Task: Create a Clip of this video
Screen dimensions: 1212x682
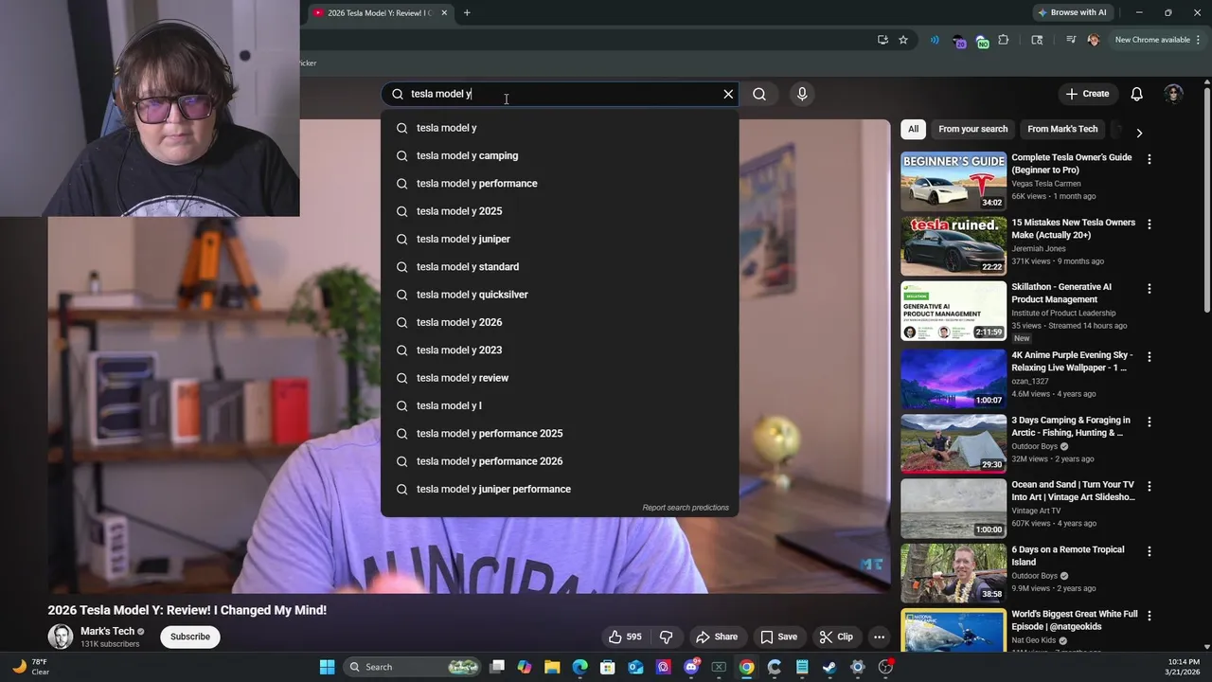Action: (836, 637)
